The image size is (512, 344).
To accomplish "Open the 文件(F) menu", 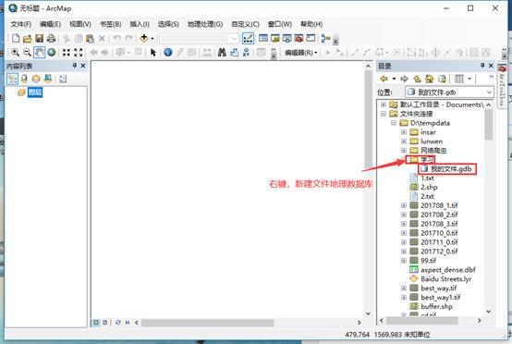I will 21,24.
